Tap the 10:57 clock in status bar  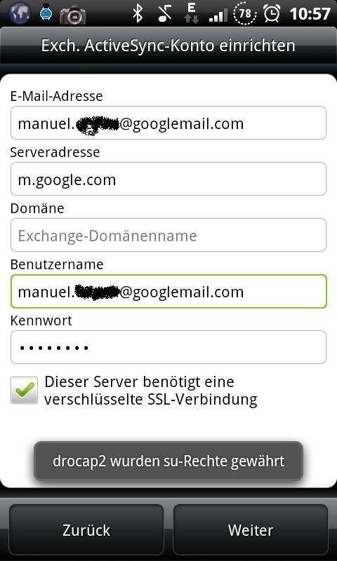point(310,13)
